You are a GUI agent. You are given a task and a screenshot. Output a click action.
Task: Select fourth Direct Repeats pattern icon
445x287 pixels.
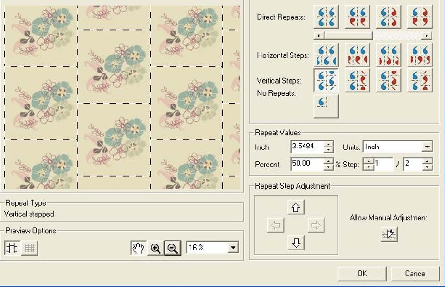pos(420,17)
